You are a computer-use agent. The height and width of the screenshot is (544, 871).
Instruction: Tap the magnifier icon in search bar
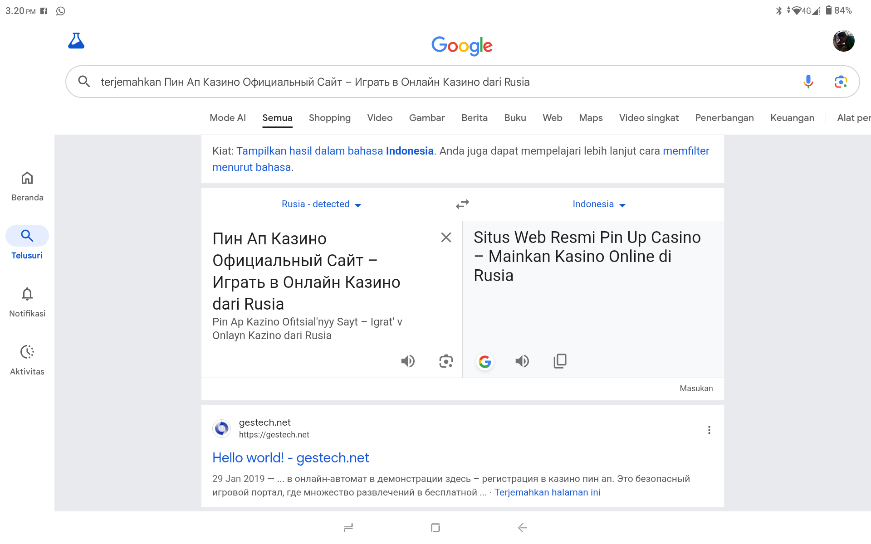(x=84, y=82)
